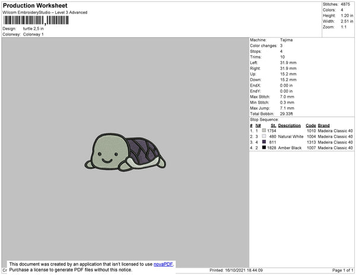Image resolution: width=356 pixels, height=275 pixels.
Task: Click the Min Stitch value '0.3 mm'
Action: point(287,103)
